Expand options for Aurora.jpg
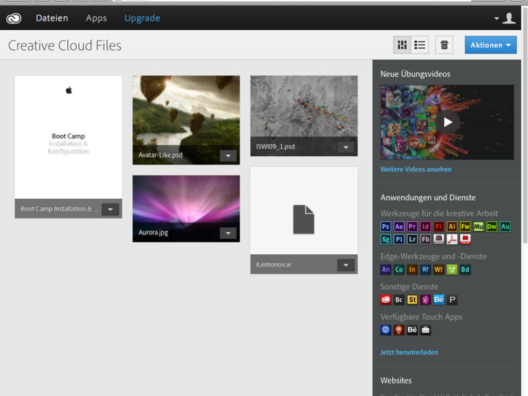The height and width of the screenshot is (396, 528). tap(228, 233)
